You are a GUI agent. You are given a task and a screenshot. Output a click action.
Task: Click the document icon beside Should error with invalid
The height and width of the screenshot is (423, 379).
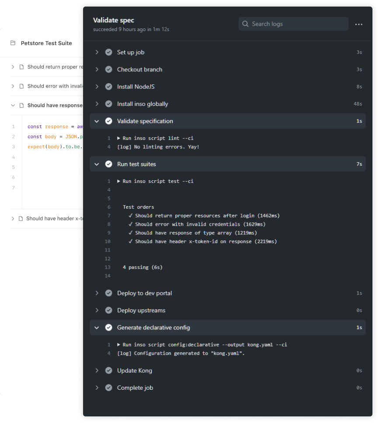tap(22, 87)
